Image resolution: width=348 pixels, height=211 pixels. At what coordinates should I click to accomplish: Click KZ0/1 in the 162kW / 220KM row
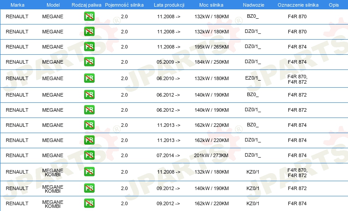[x=253, y=203]
